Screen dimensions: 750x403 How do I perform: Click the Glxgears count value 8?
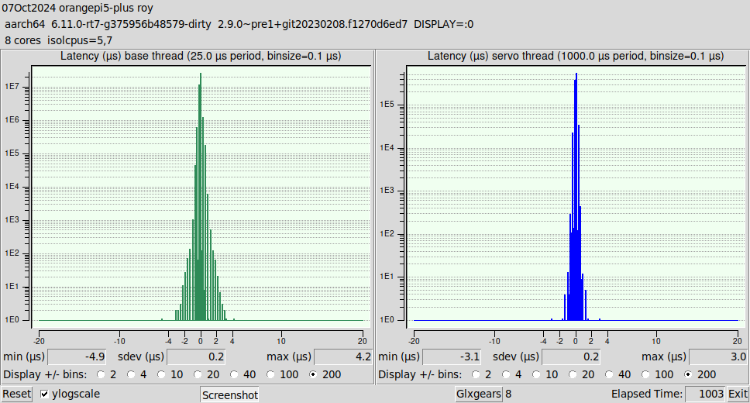508,394
